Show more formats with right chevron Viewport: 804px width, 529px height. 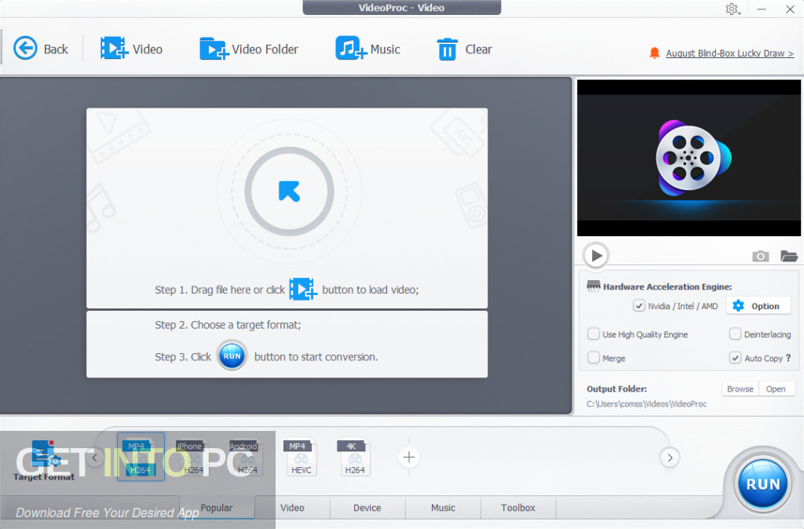[670, 458]
